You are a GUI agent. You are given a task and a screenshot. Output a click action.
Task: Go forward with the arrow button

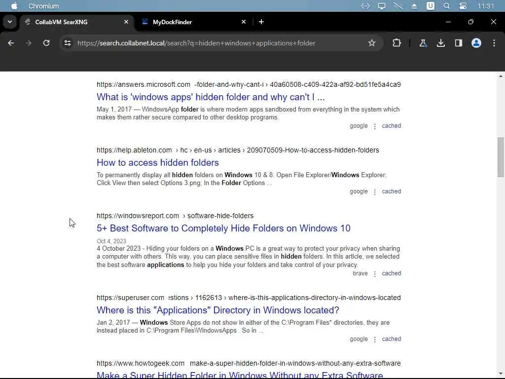[x=29, y=43]
